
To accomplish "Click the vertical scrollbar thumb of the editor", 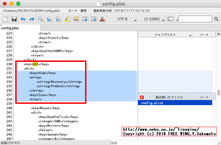I will point(219,93).
